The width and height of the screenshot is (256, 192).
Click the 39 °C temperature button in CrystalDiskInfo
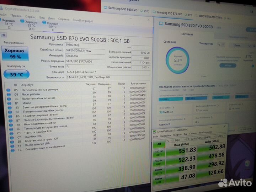pyautogui.click(x=16, y=74)
